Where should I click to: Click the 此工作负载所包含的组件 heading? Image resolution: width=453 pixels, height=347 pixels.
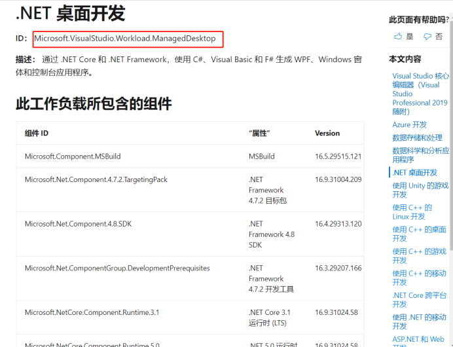coord(94,103)
